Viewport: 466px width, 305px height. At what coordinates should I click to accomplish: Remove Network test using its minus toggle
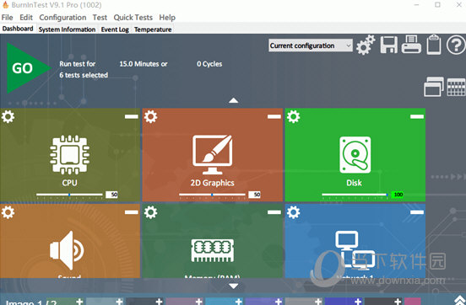(x=417, y=212)
